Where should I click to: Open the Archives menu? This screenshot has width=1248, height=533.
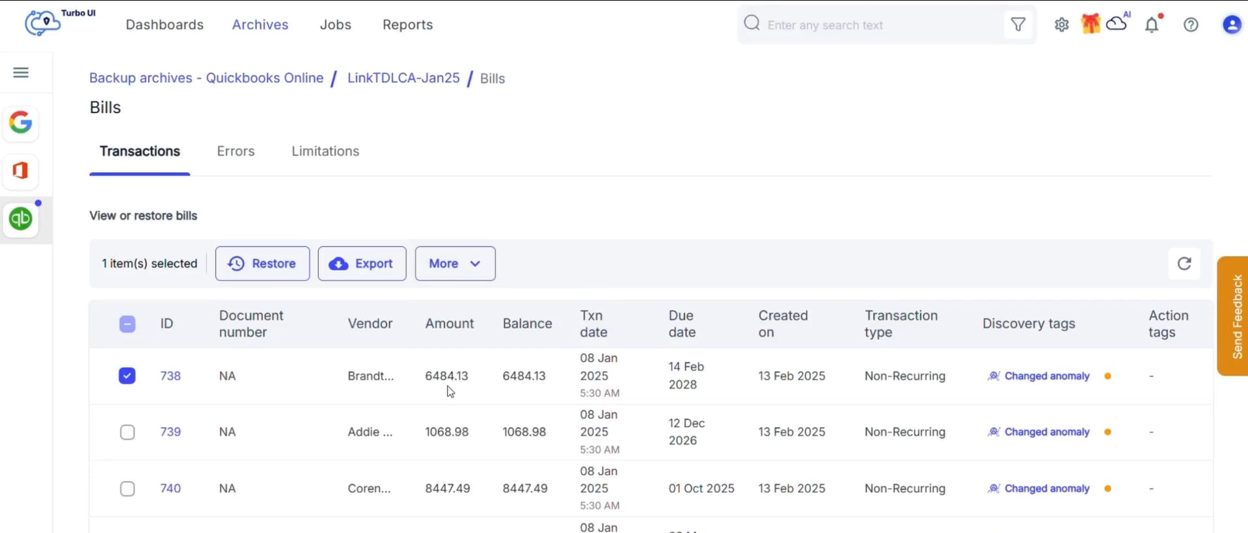(260, 25)
